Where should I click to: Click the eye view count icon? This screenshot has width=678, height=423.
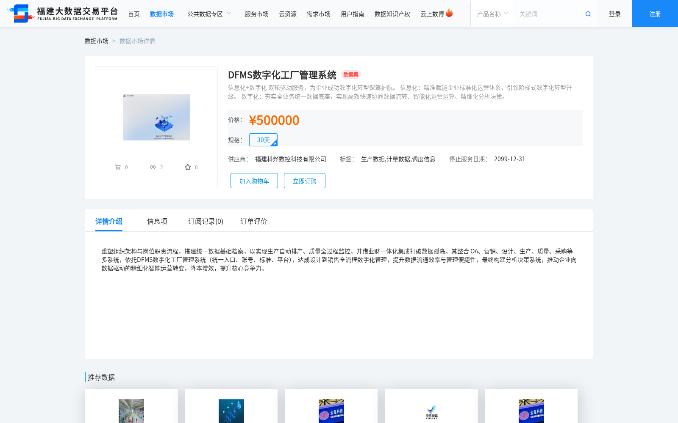(x=153, y=167)
